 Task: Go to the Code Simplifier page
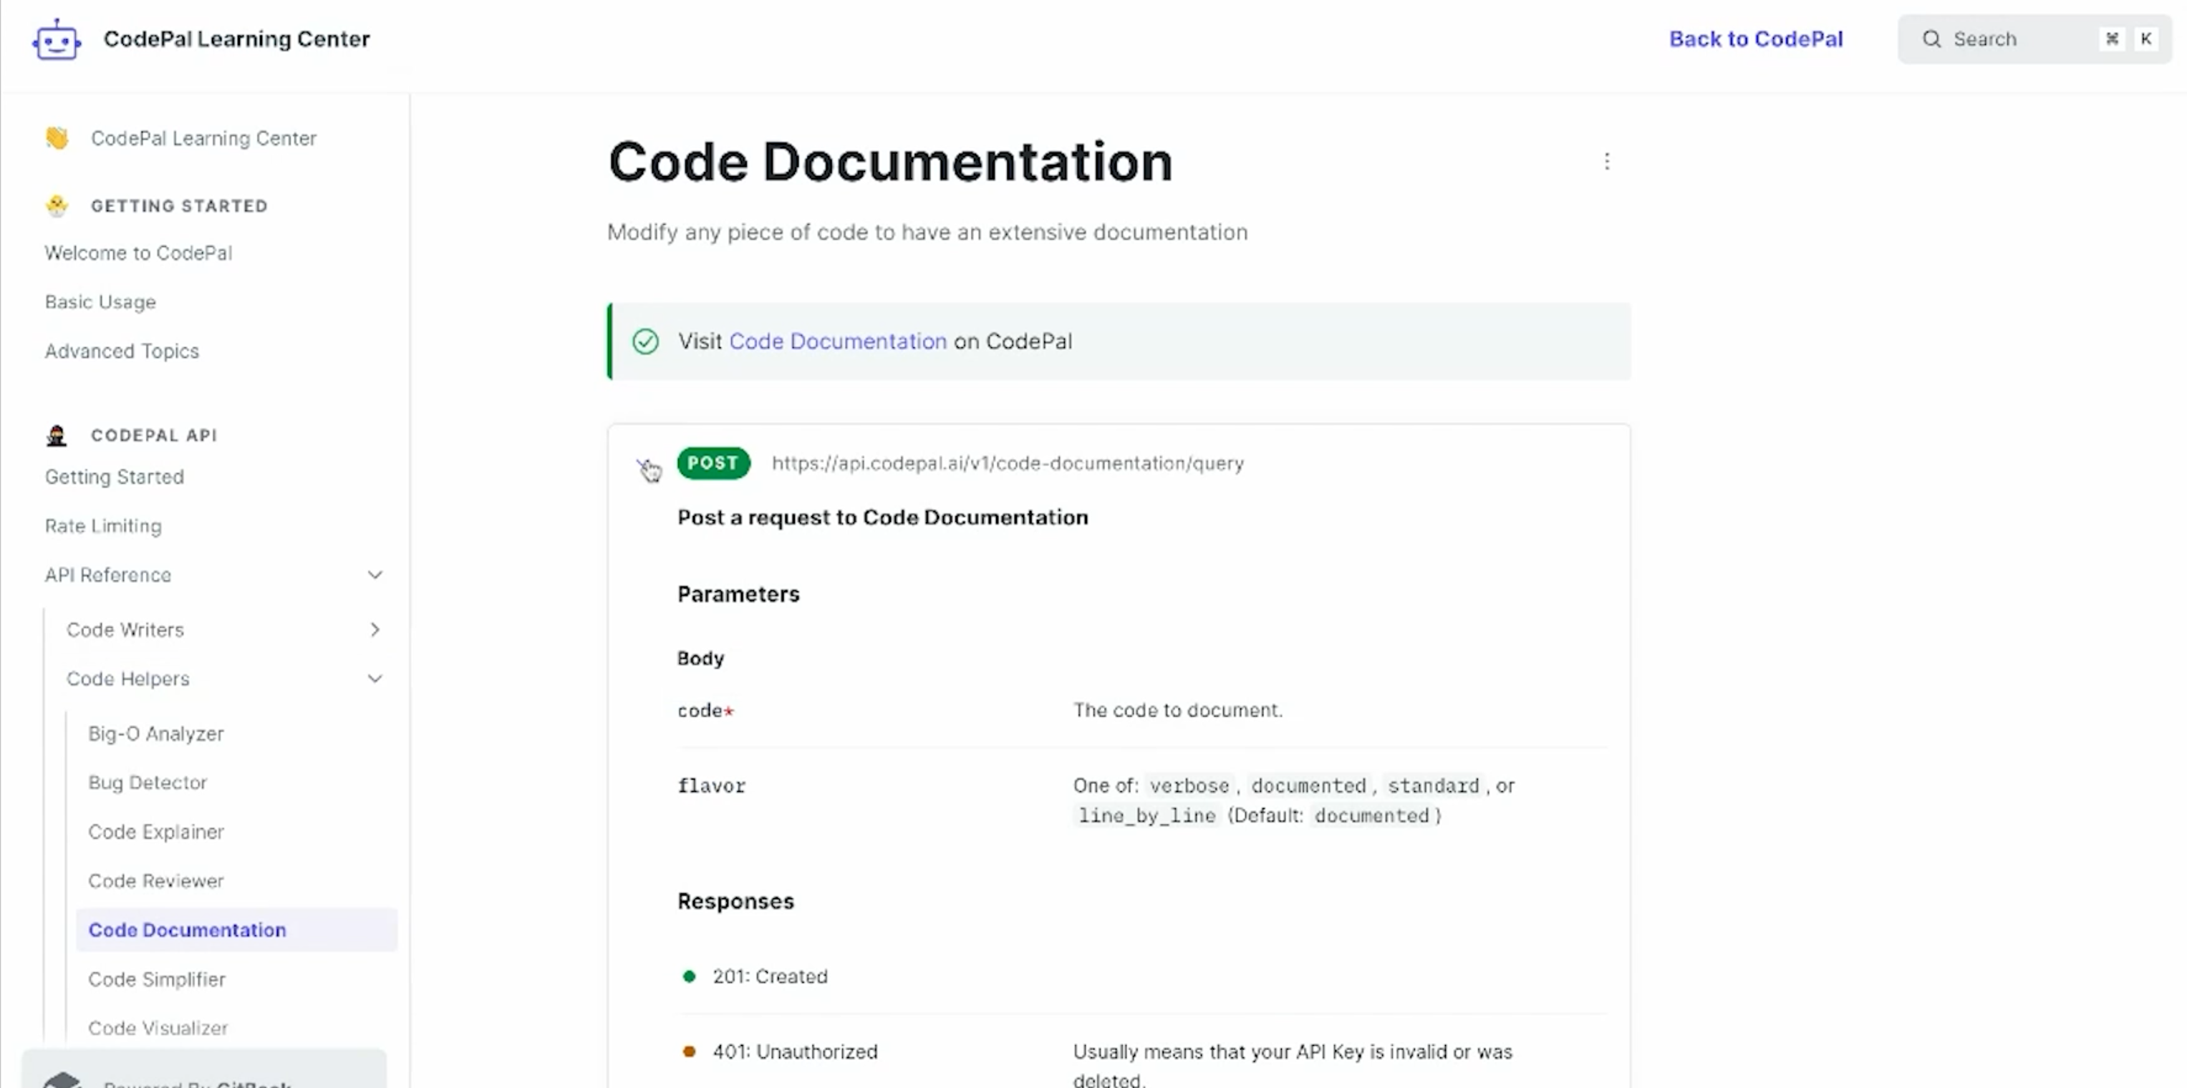(157, 979)
